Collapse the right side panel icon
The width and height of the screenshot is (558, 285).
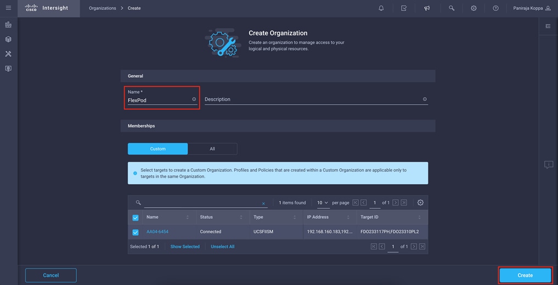point(548,26)
